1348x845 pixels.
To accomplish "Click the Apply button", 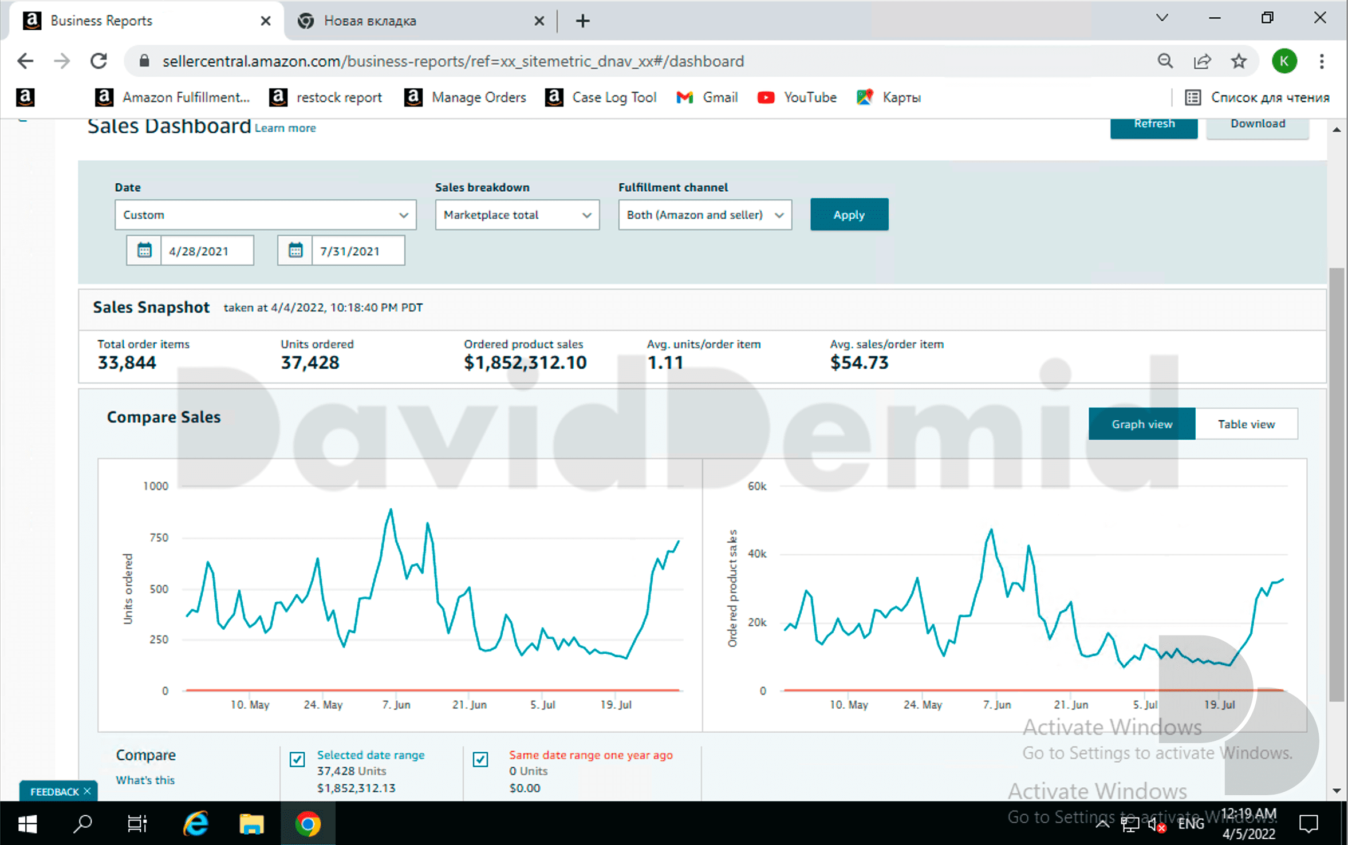I will point(849,215).
